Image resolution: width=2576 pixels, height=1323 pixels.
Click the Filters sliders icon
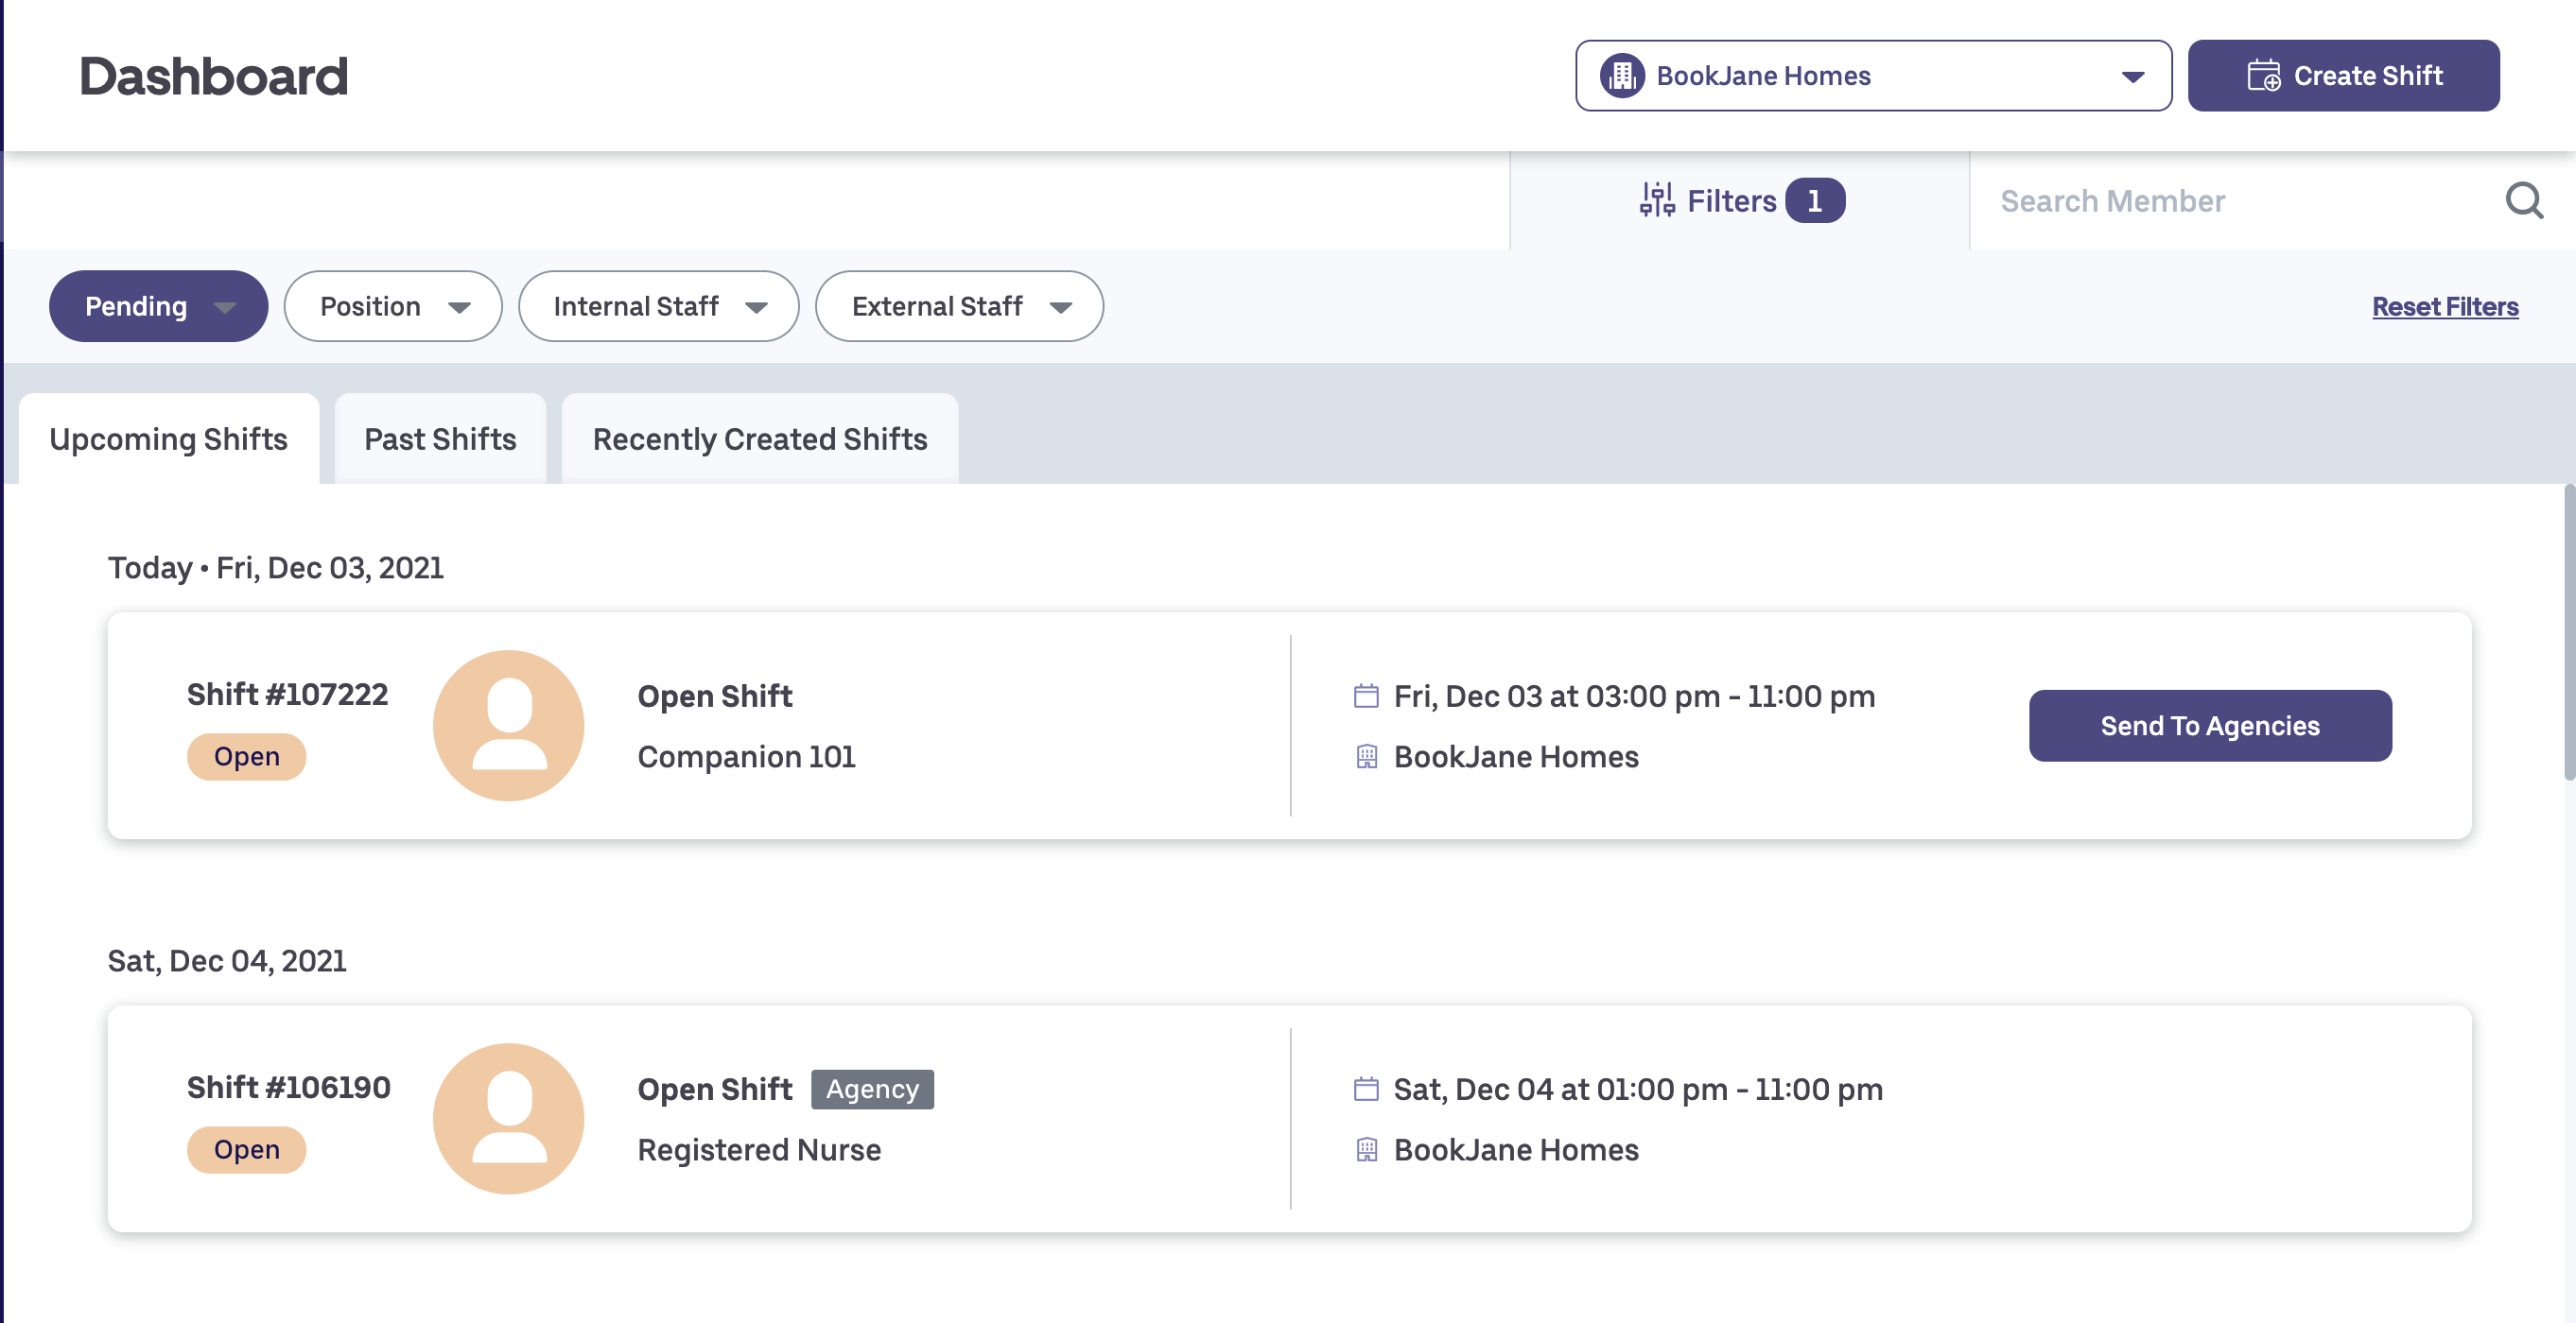click(x=1656, y=199)
